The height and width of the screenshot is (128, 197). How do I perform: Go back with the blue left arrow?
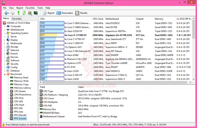(6, 13)
